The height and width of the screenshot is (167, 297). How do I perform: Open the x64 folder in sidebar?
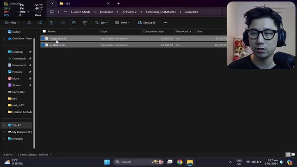click(14, 99)
